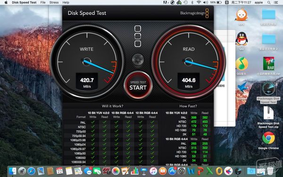Viewport: 283px width, 177px height.
Task: Open Numbers from the Dock
Action: point(134,171)
